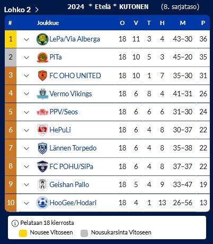
Task: Click the yellow Nousee Vitoseen legend swatch
Action: coord(23,233)
